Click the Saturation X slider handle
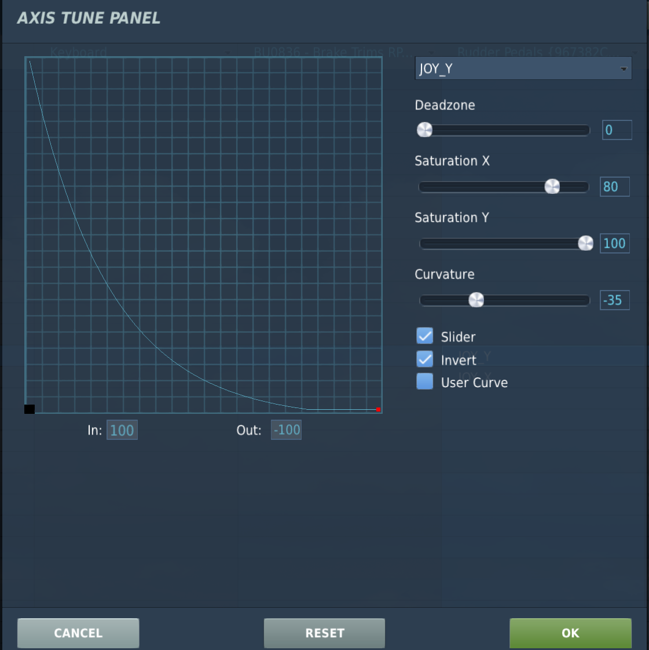Viewport: 649px width, 650px height. (x=552, y=186)
